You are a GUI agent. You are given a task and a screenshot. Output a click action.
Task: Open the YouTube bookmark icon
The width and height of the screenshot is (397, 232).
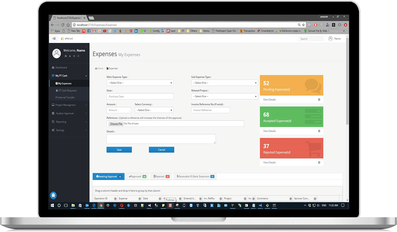[x=105, y=31]
